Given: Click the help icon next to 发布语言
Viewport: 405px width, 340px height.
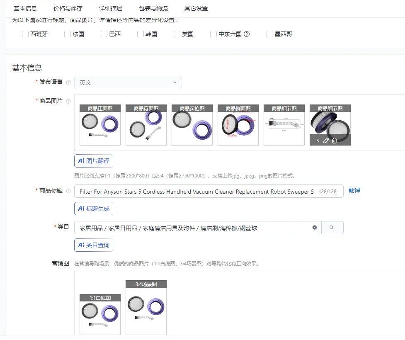Looking at the screenshot, I should 68,82.
